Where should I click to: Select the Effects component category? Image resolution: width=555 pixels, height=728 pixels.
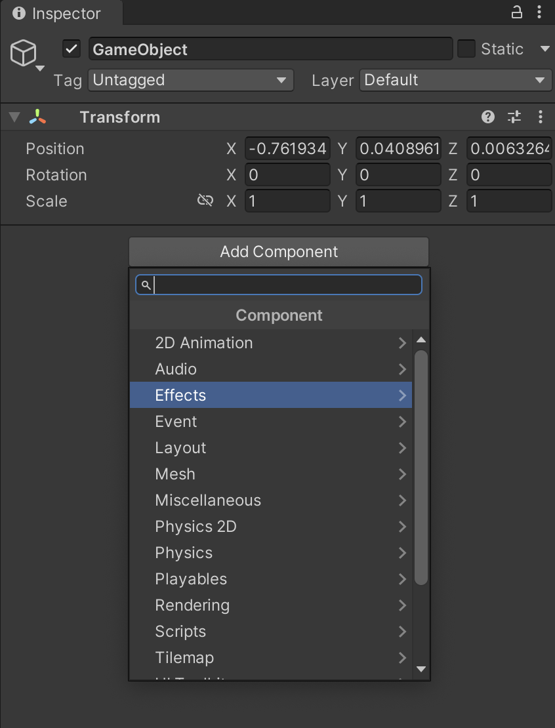(270, 395)
